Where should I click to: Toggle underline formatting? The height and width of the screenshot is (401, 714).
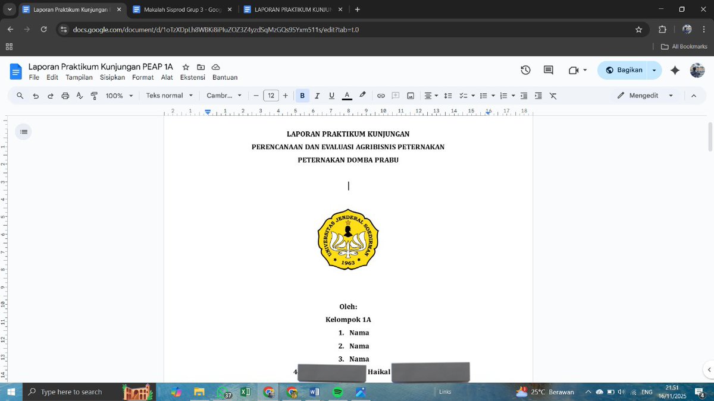(x=332, y=96)
